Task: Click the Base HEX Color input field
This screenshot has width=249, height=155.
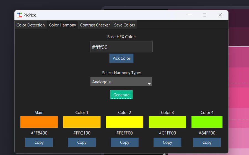Action: [121, 47]
